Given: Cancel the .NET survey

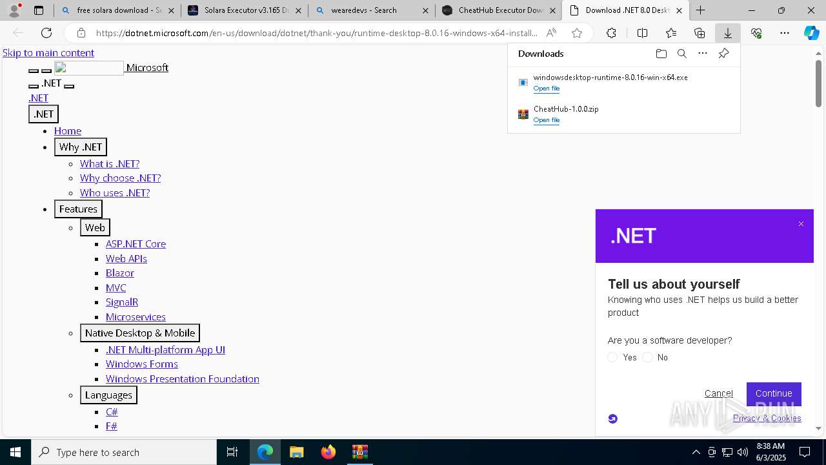Looking at the screenshot, I should pos(718,393).
